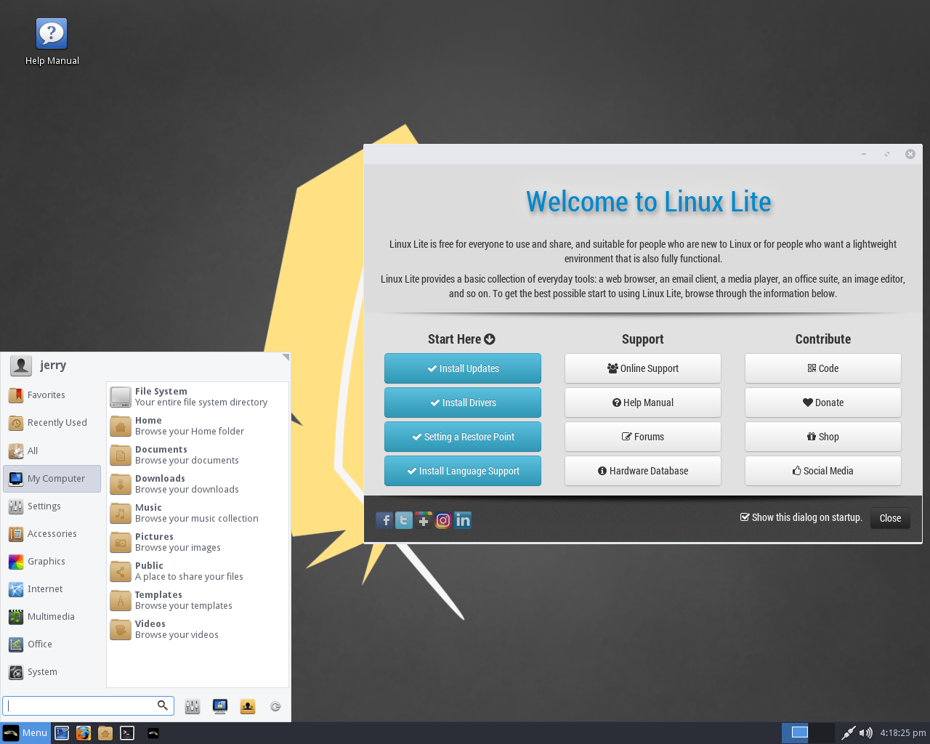Close the Welcome dialog with Close button

(890, 518)
